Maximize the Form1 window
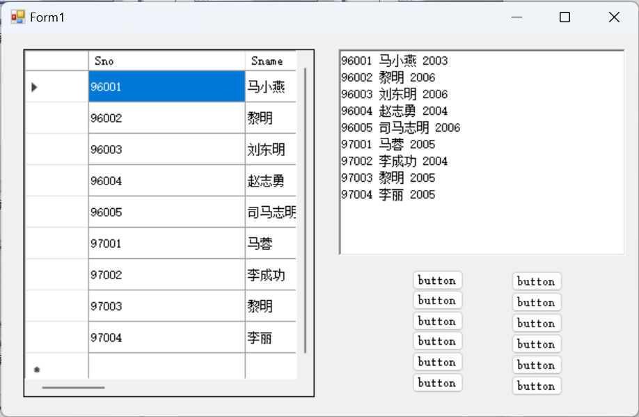 point(565,17)
